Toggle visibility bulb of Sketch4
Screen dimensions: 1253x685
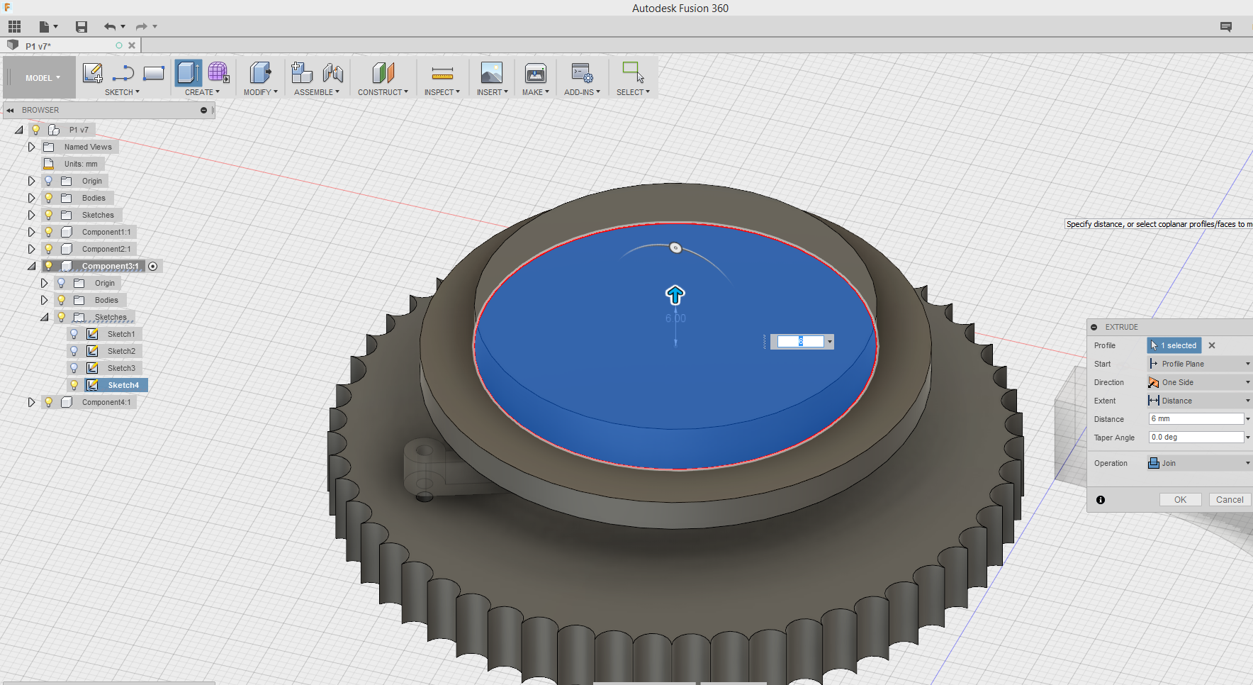point(74,385)
